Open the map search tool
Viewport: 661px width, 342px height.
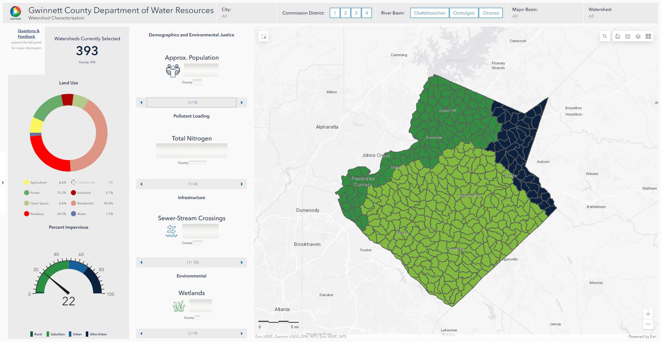(x=605, y=36)
